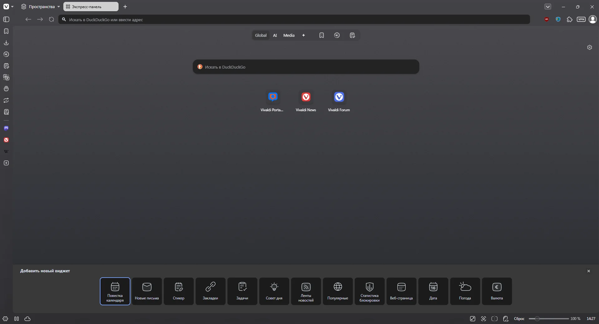Screen dimensions: 599x324
Task: Add the Повестка календаря widget
Action: pos(115,291)
